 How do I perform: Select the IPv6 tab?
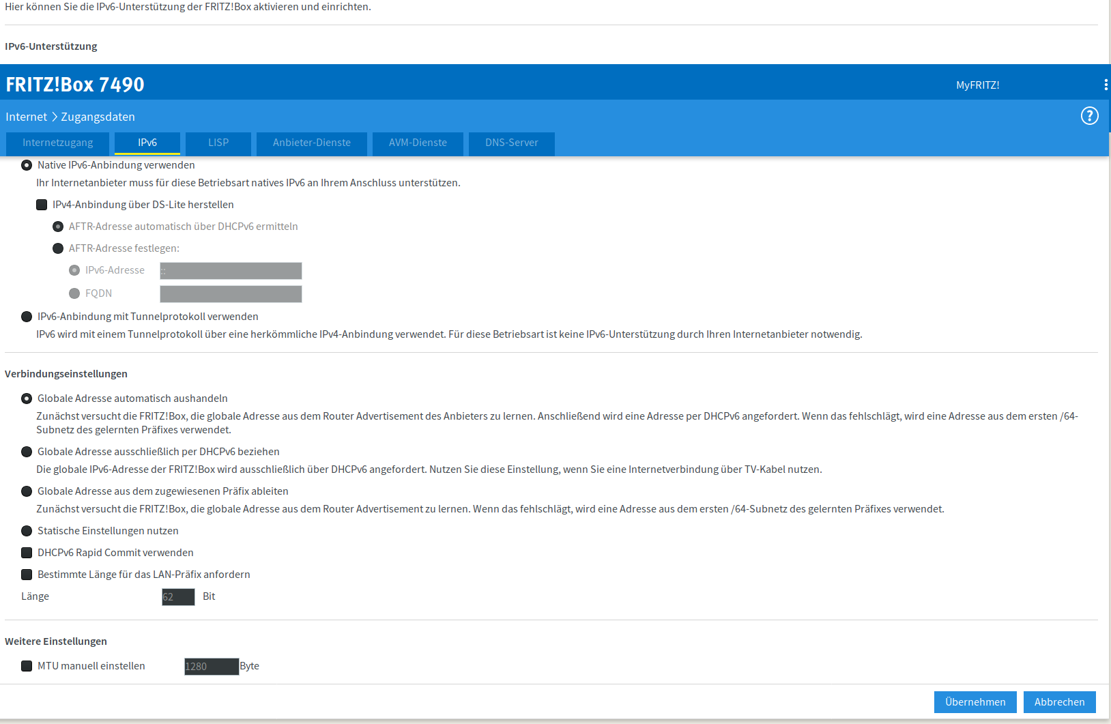tap(147, 143)
